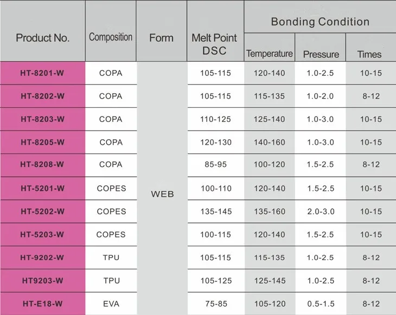Click the 135-145 melt point cell
The height and width of the screenshot is (315, 396).
215,211
